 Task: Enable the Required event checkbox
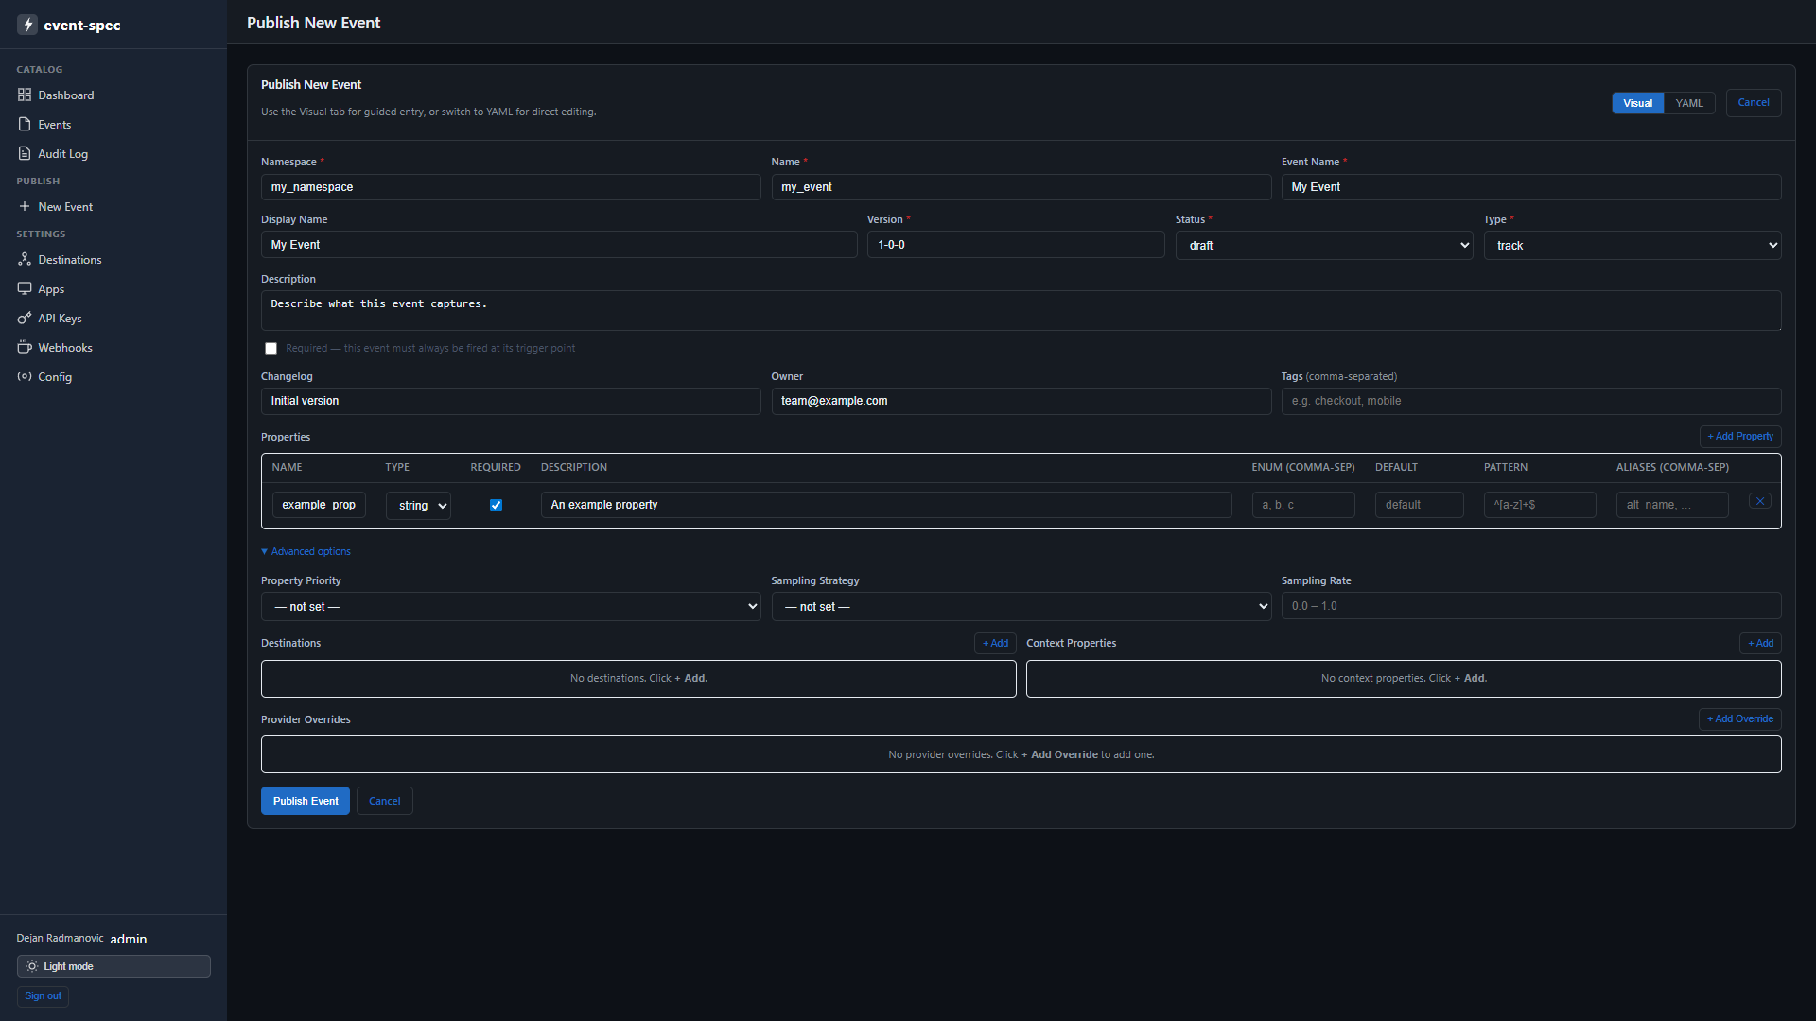pos(271,348)
